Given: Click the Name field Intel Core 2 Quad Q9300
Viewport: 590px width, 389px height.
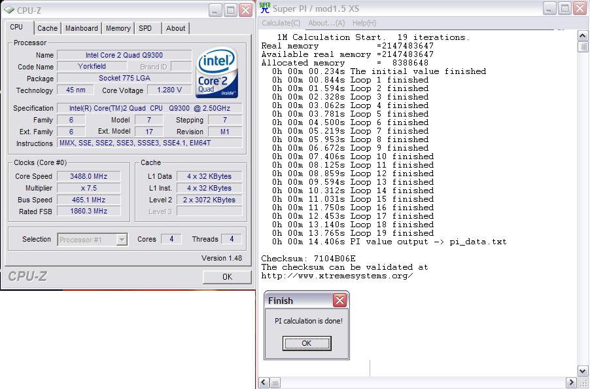Looking at the screenshot, I should [x=124, y=55].
